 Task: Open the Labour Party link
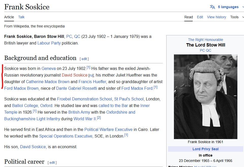coord(49,43)
